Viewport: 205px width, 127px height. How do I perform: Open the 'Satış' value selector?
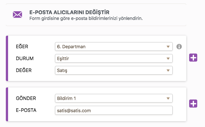coord(114,70)
